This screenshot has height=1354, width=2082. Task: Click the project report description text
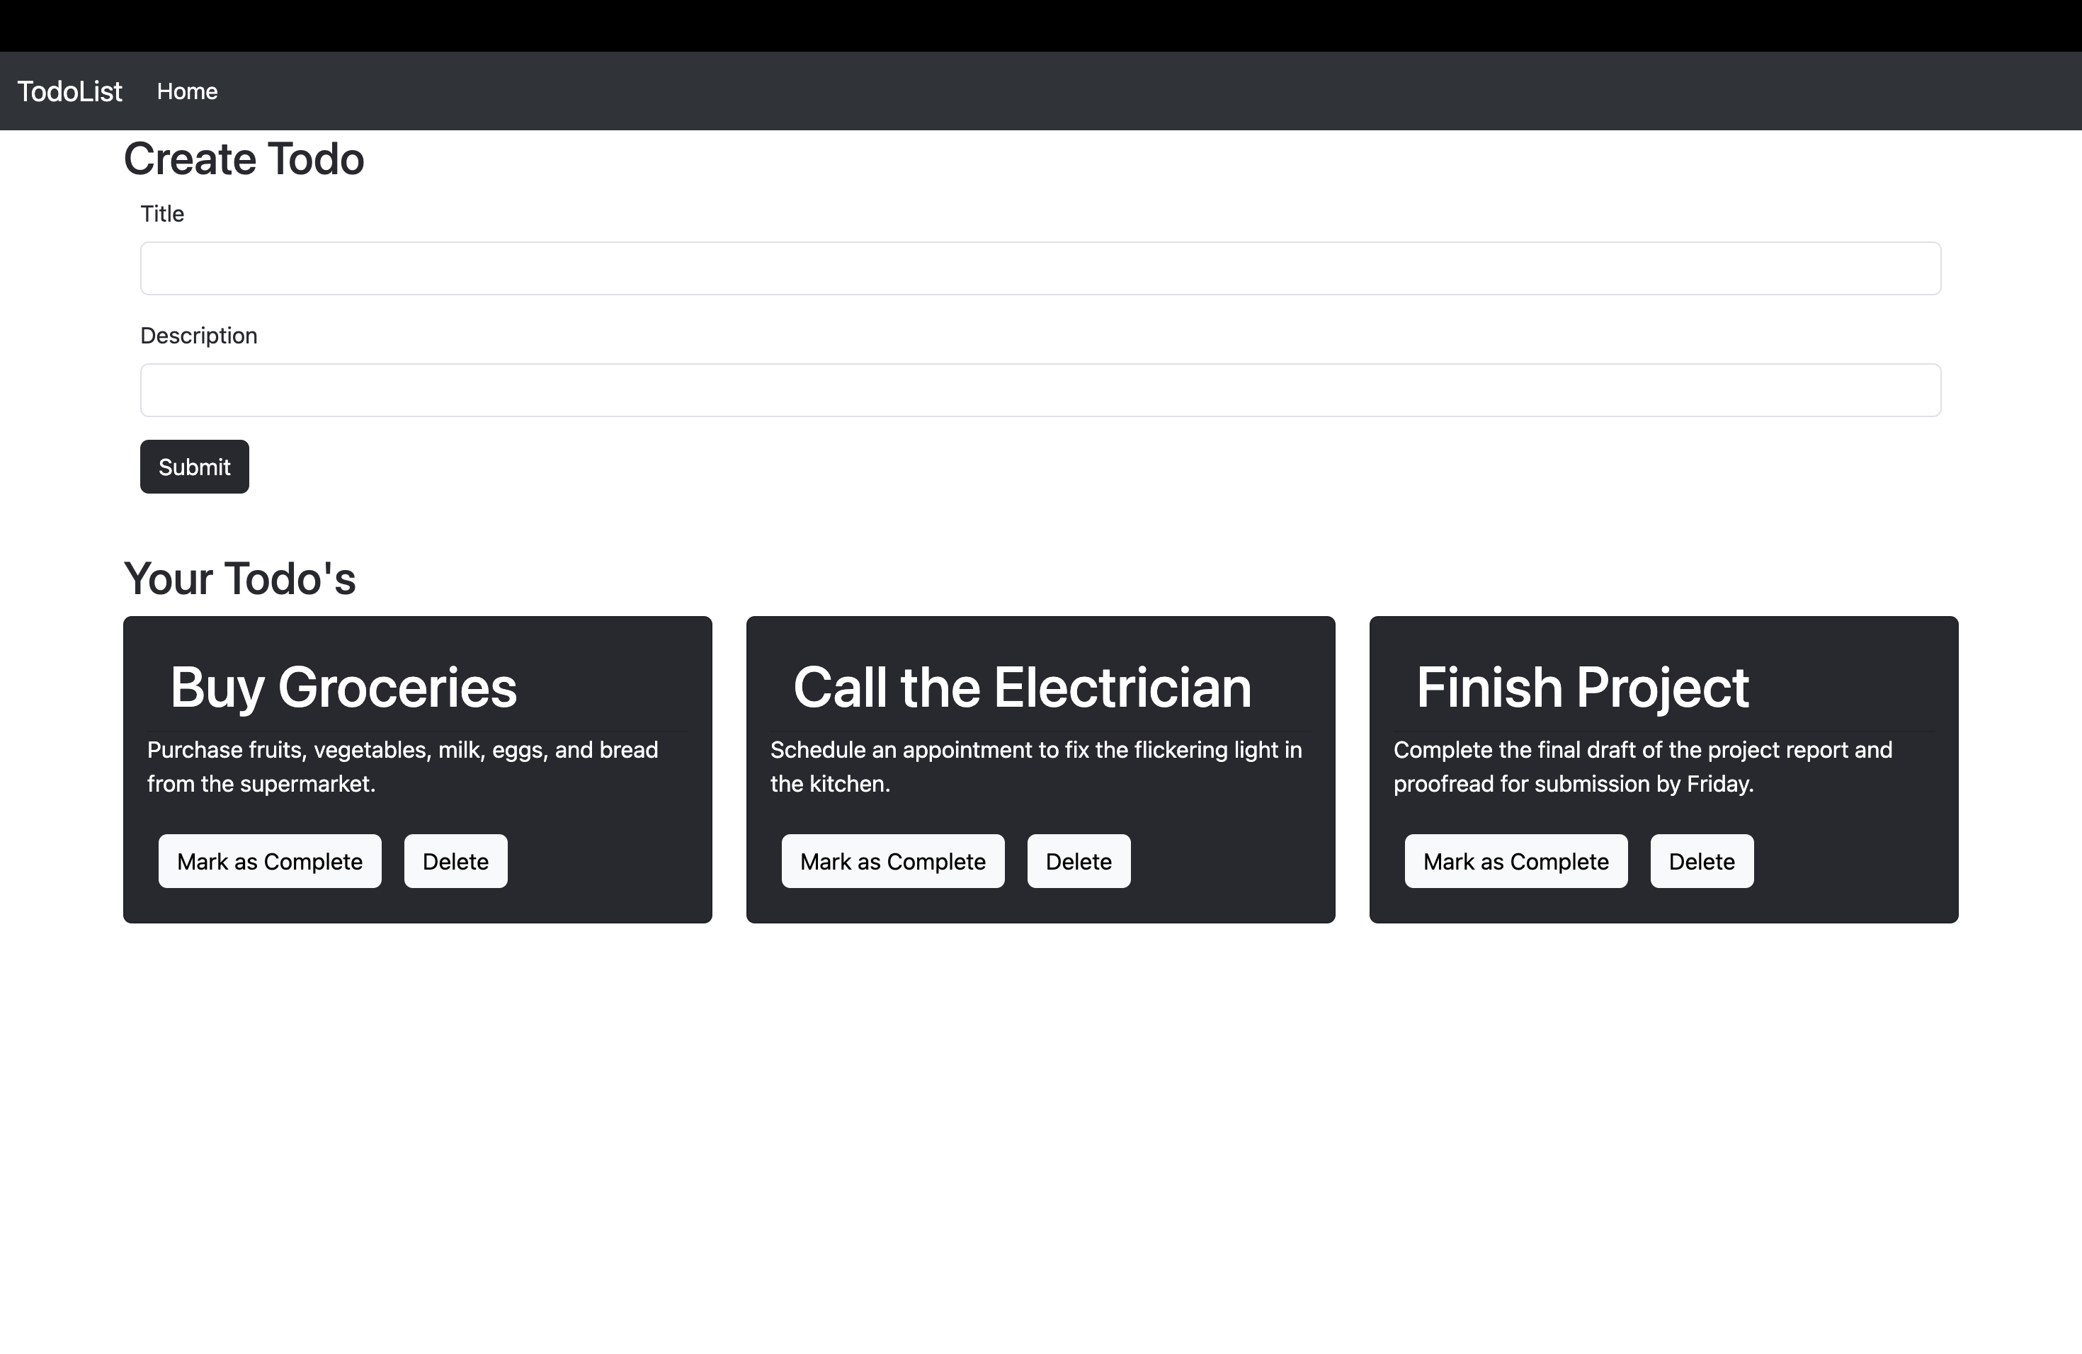coord(1643,767)
